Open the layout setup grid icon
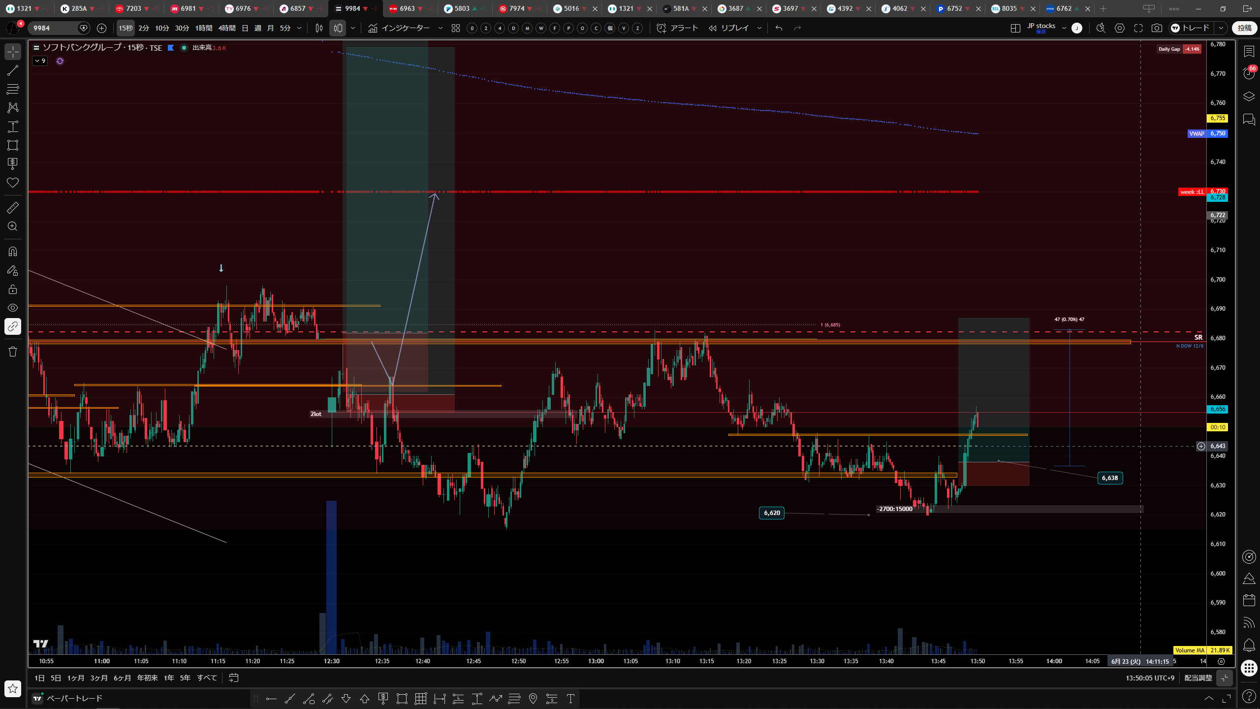This screenshot has height=709, width=1260. pyautogui.click(x=1015, y=28)
